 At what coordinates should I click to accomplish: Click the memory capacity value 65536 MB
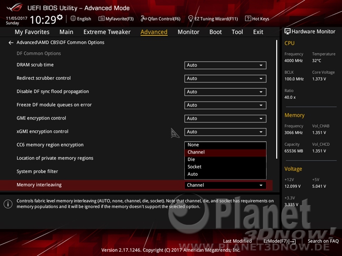pos(294,151)
